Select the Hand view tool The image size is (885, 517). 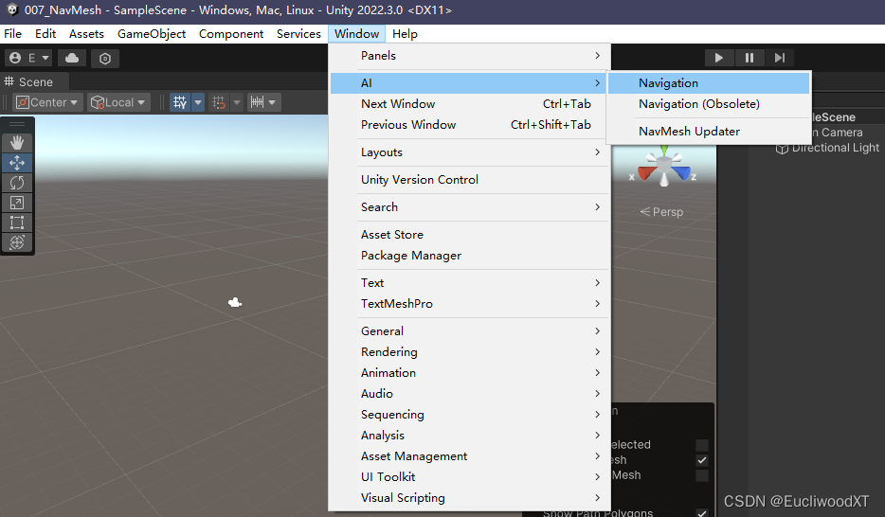(x=17, y=143)
